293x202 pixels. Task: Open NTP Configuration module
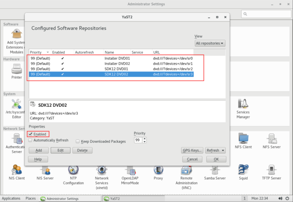click(x=73, y=170)
